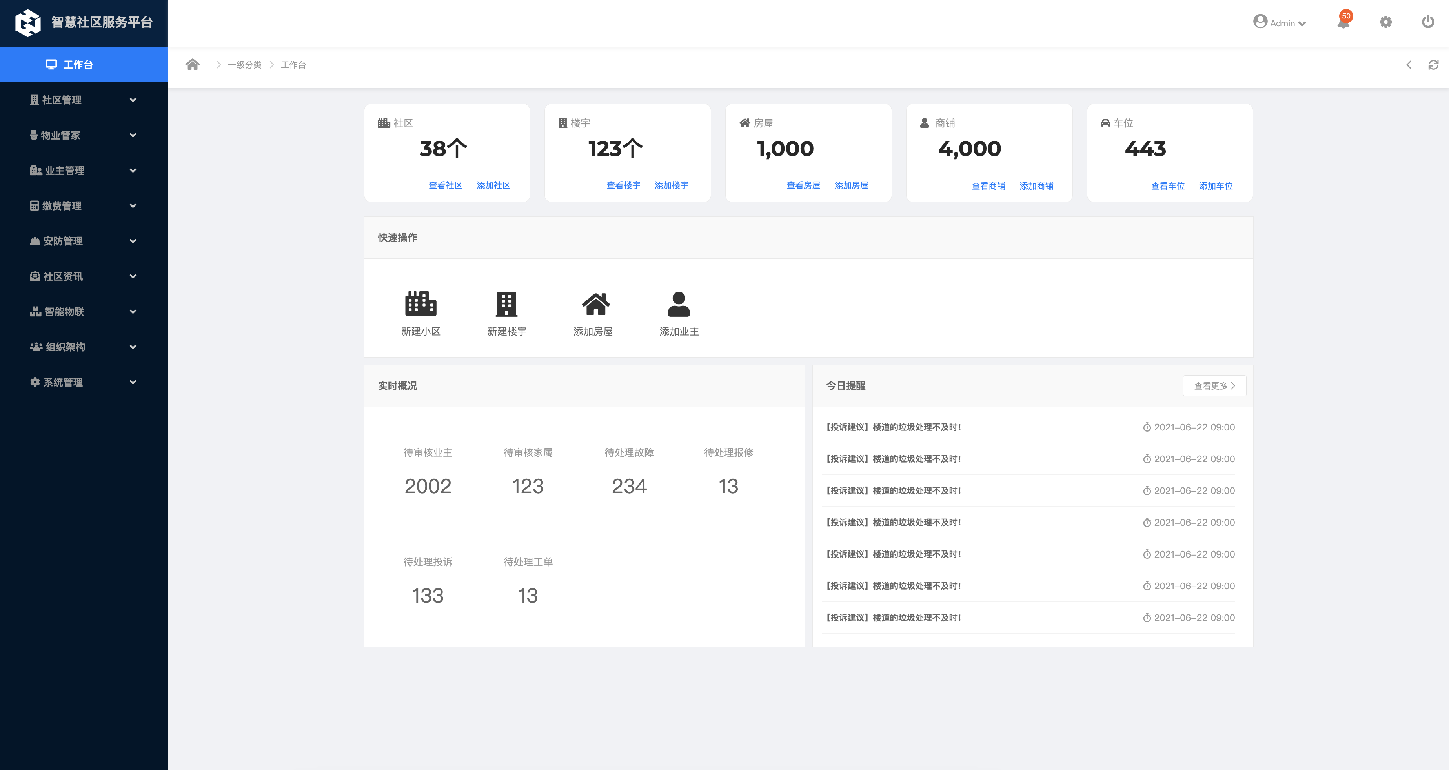The height and width of the screenshot is (770, 1449).
Task: Click the back arrow near refresh
Action: [1409, 65]
